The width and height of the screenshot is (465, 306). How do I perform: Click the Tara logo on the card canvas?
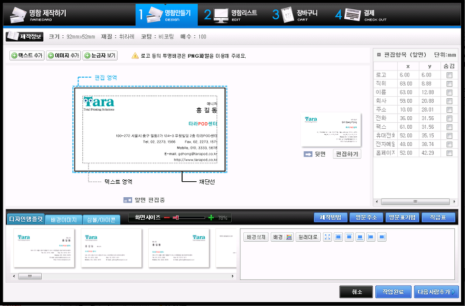coord(99,104)
